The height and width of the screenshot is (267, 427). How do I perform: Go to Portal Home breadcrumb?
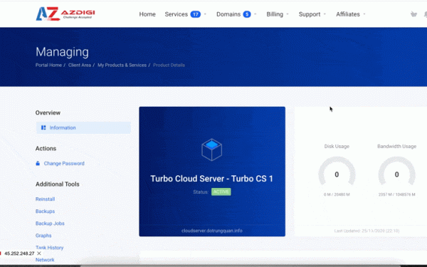[x=48, y=65]
